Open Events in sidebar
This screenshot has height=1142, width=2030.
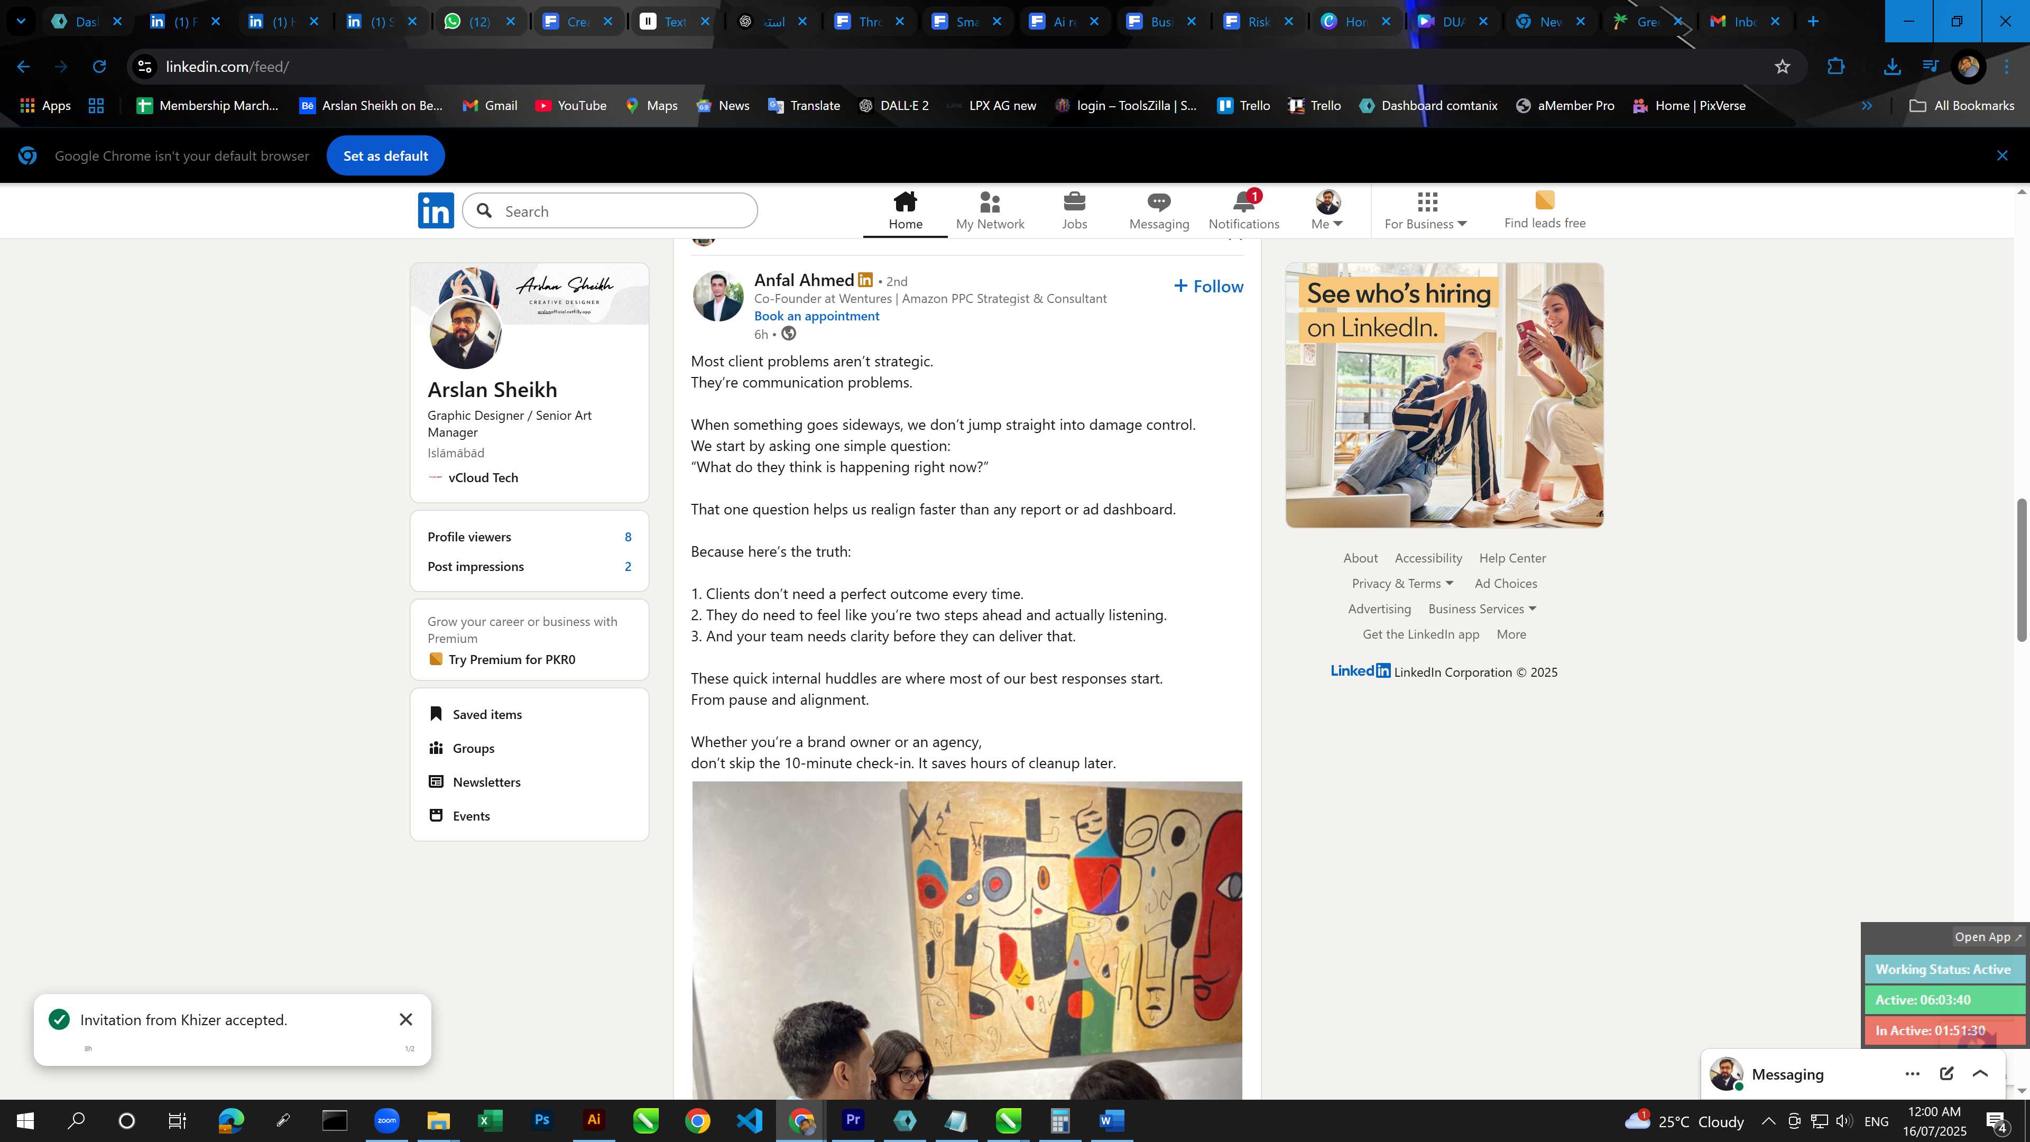pyautogui.click(x=459, y=816)
